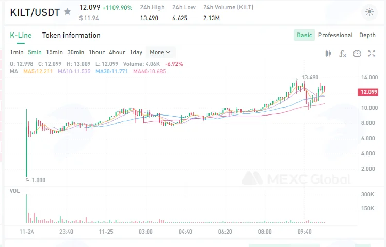The height and width of the screenshot is (247, 386).
Task: Click the 09:40 time axis marker
Action: tap(304, 232)
